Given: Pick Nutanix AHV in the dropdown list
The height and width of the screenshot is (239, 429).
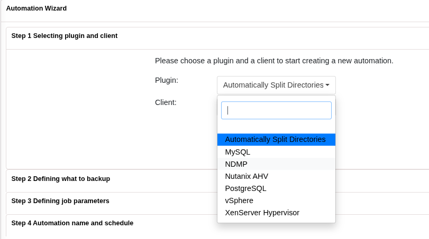Looking at the screenshot, I should click(x=247, y=176).
